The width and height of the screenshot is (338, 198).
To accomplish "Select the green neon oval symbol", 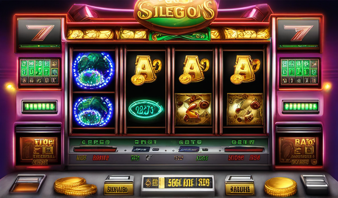I will 146,109.
